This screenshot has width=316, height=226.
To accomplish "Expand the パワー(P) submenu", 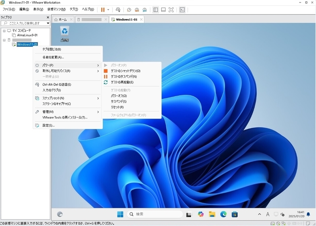I will [x=68, y=65].
